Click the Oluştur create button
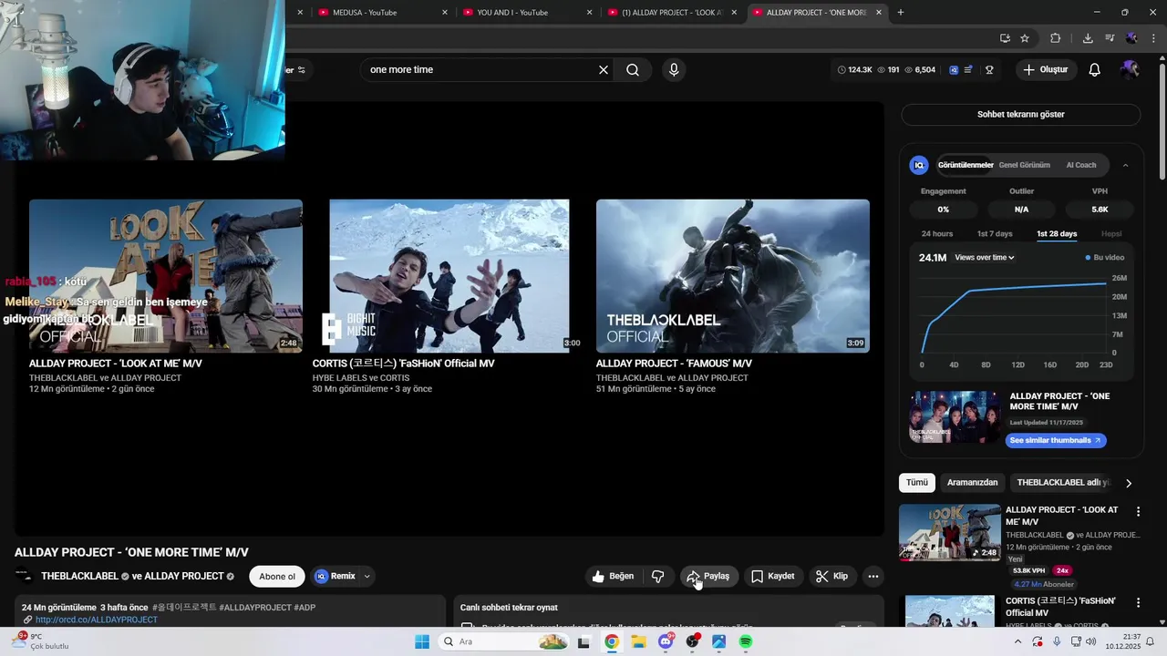1167x656 pixels. click(x=1046, y=70)
